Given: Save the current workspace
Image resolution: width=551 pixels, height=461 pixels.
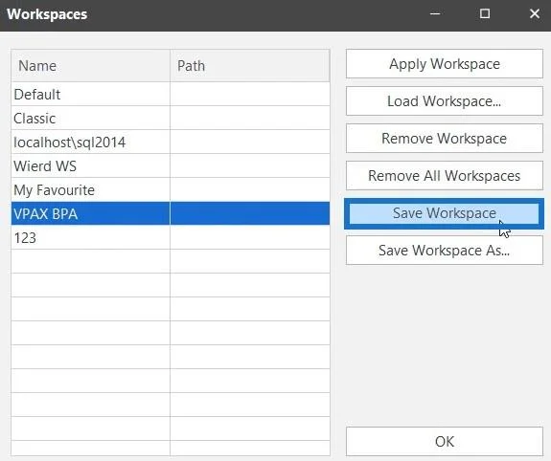Looking at the screenshot, I should click(445, 213).
